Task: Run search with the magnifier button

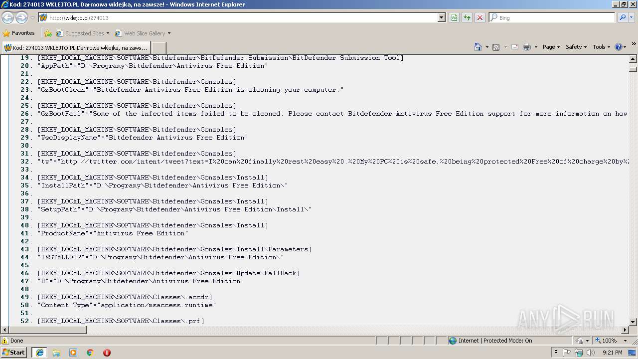Action: [x=622, y=17]
